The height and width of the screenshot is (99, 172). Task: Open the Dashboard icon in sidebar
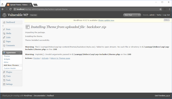(4, 22)
